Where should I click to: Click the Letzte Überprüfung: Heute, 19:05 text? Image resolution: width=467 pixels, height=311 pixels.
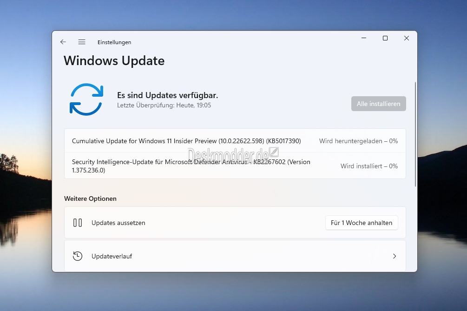click(x=164, y=105)
